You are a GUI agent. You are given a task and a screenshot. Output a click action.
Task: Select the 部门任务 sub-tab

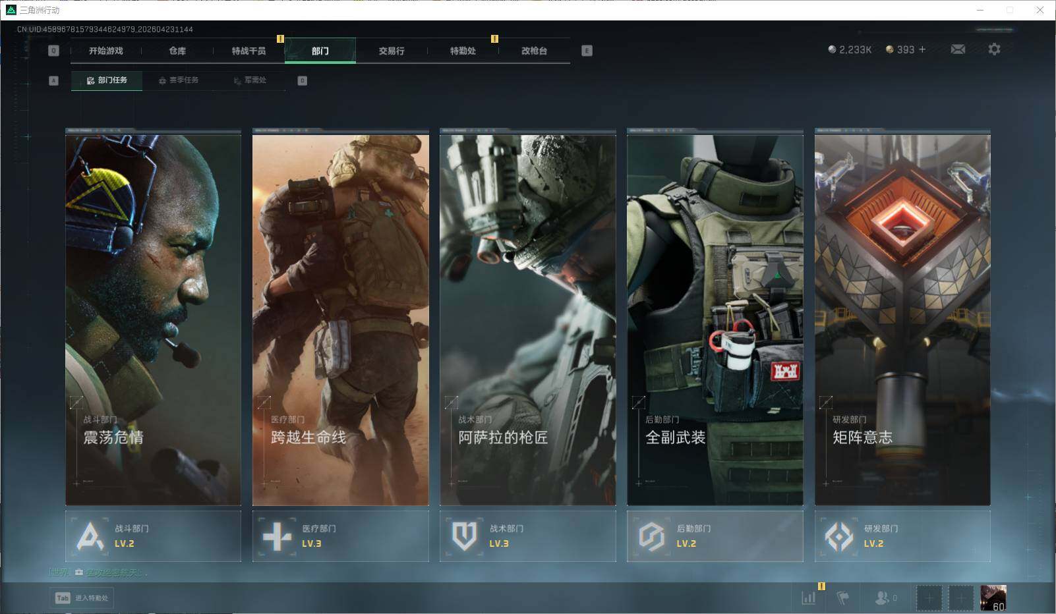click(107, 80)
